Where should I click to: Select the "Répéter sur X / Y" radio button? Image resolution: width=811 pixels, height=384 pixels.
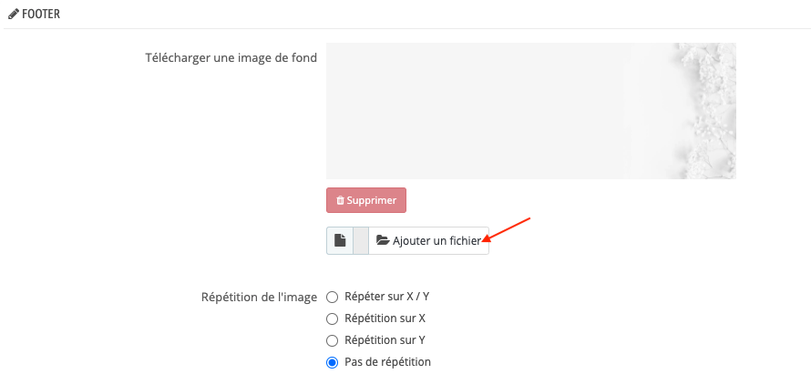pos(333,297)
